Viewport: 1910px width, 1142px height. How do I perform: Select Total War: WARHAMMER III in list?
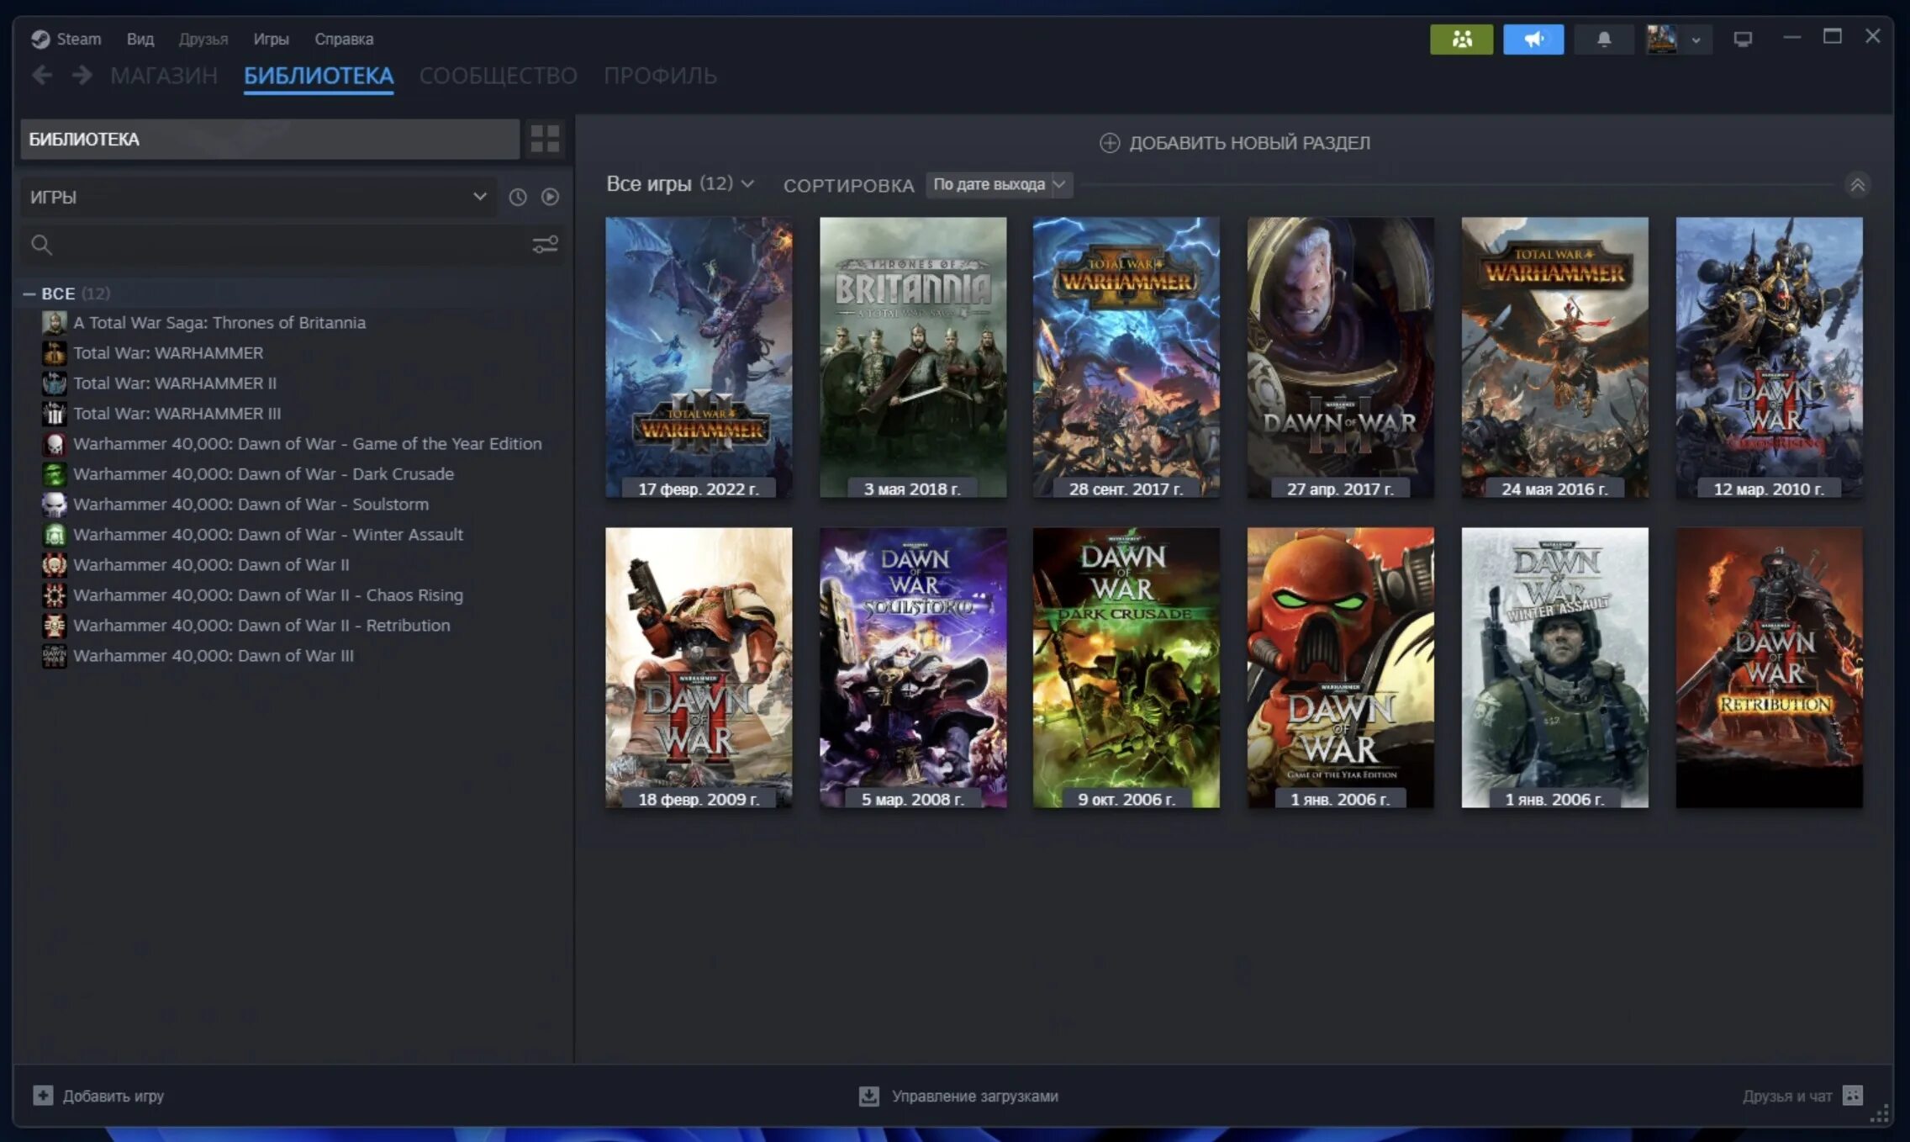pyautogui.click(x=177, y=414)
